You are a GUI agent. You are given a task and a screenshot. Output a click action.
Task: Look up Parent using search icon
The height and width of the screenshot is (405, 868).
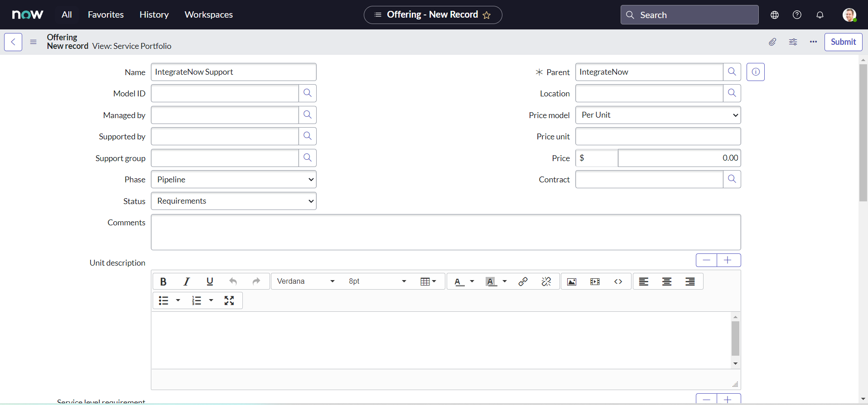tap(732, 72)
